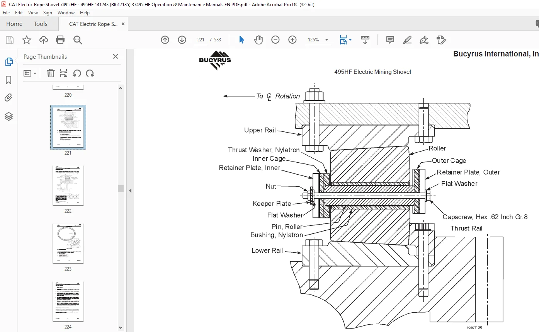Click the 'Keeper Plate' label
Screen dimensions: 539x332
[272, 204]
